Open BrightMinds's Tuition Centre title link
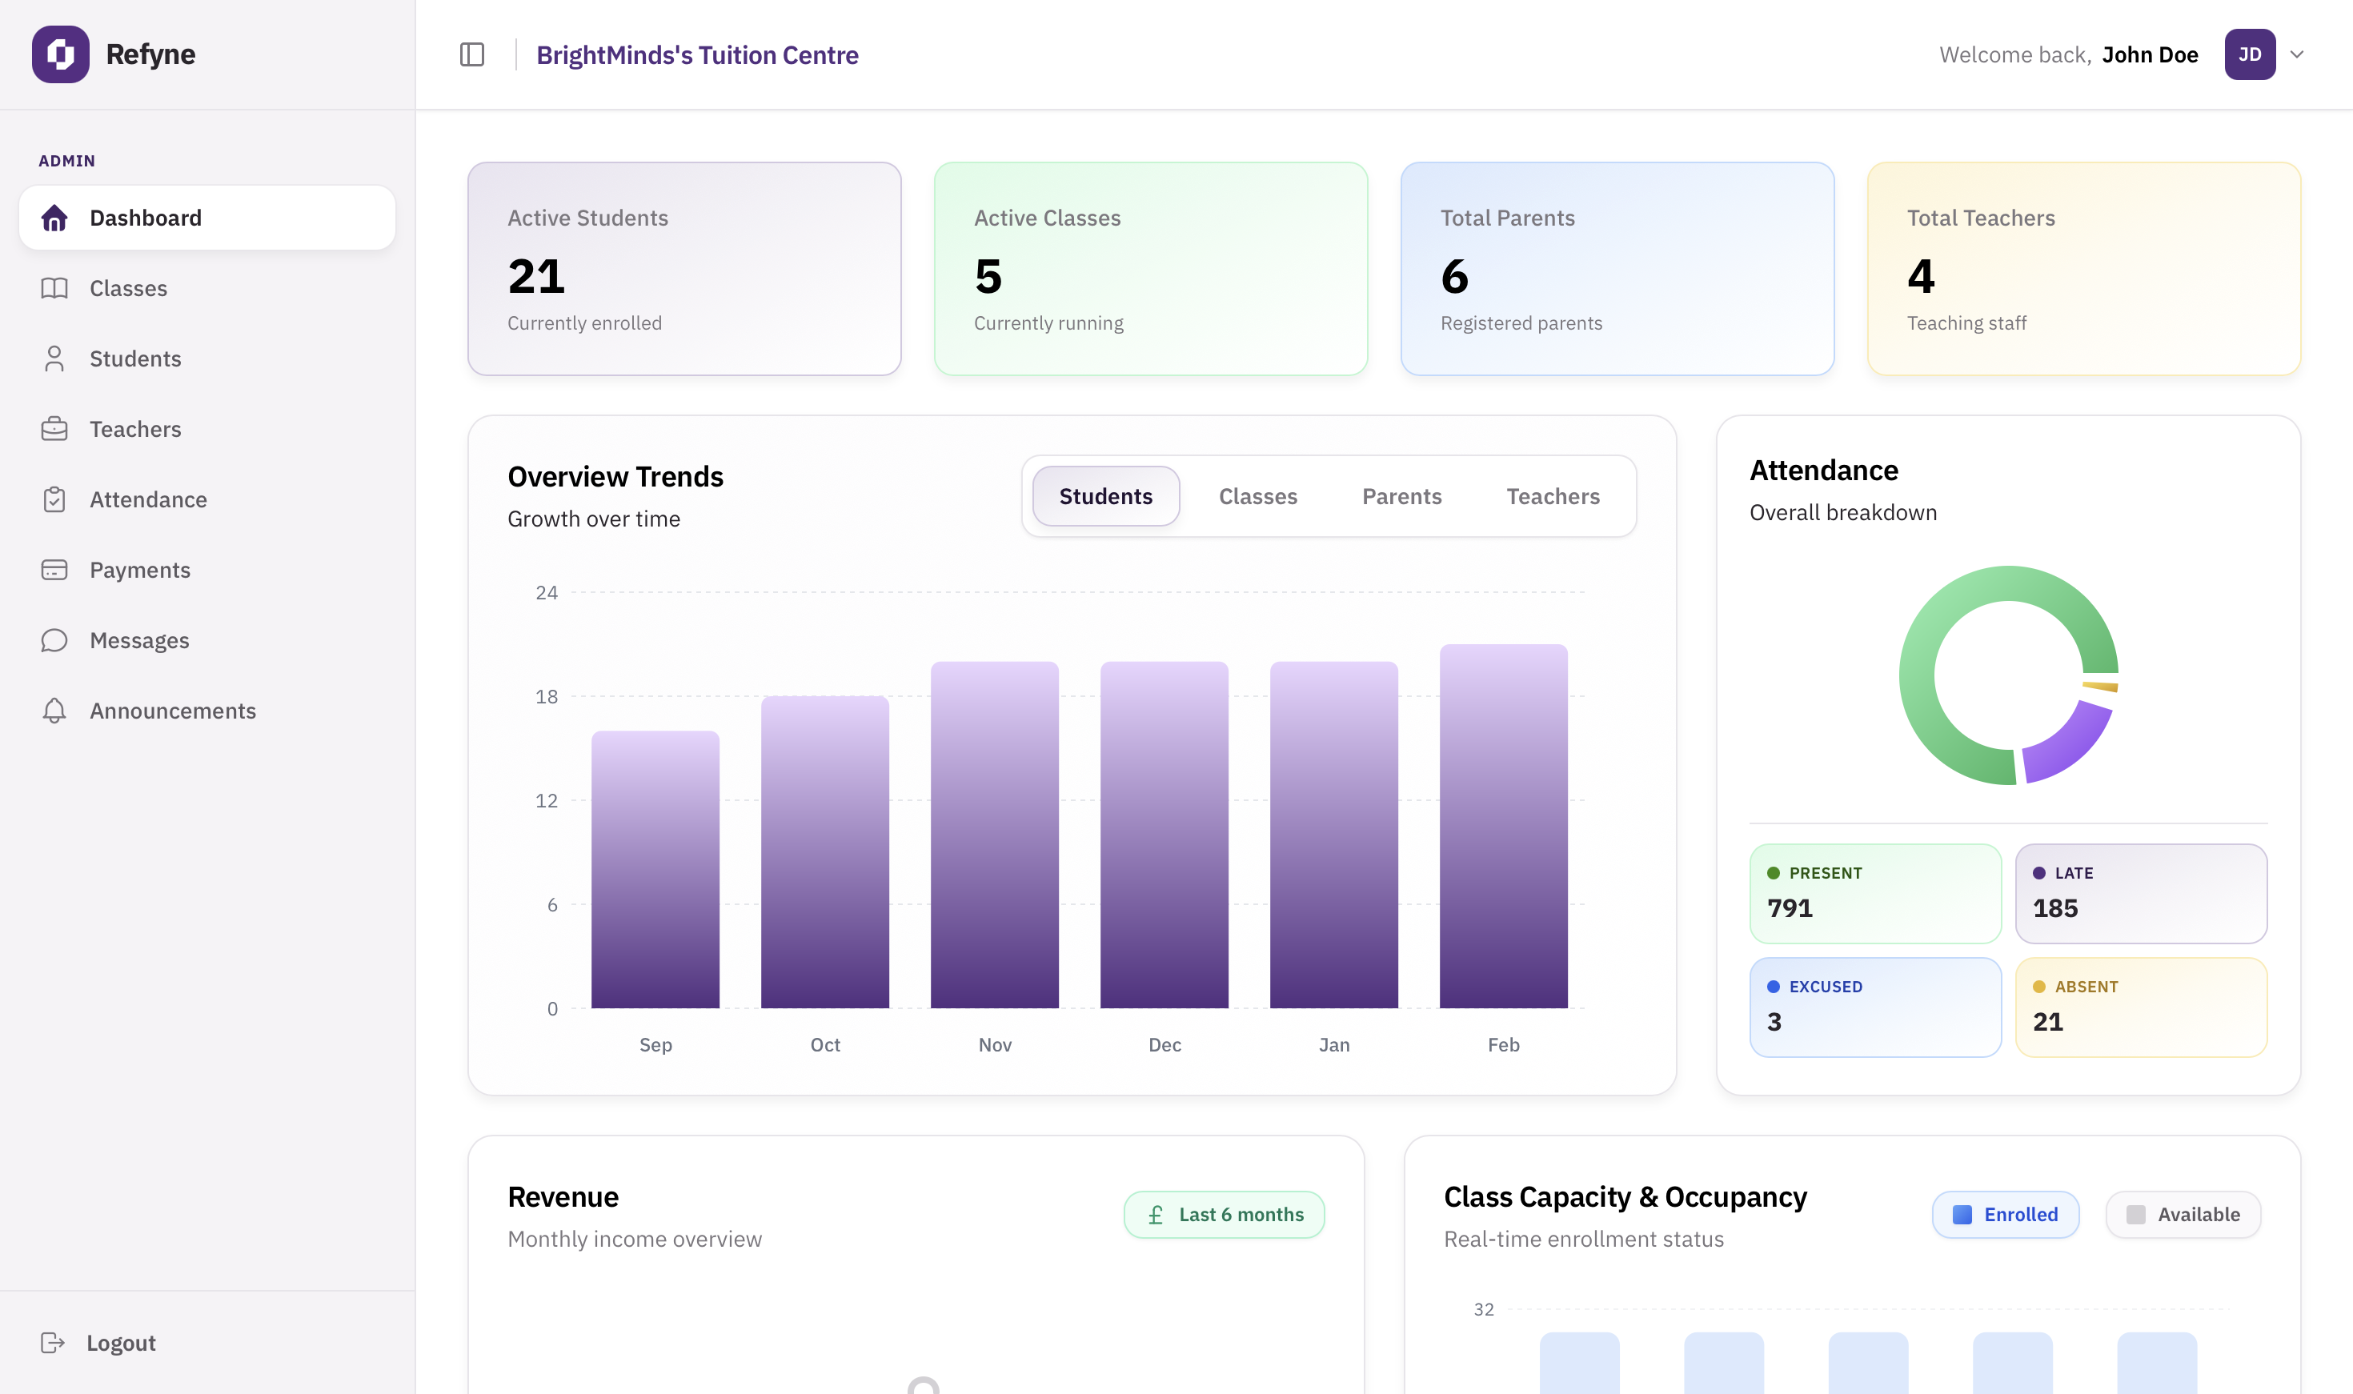Image resolution: width=2353 pixels, height=1394 pixels. coord(697,54)
